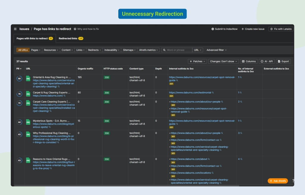Click magnifier after daburns.com/locations link
The image size is (305, 195).
[212, 173]
